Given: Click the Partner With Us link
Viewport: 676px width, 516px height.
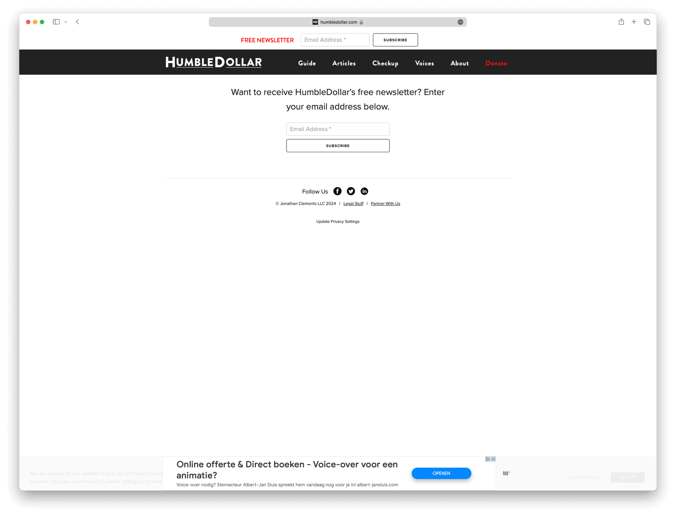Looking at the screenshot, I should [386, 203].
